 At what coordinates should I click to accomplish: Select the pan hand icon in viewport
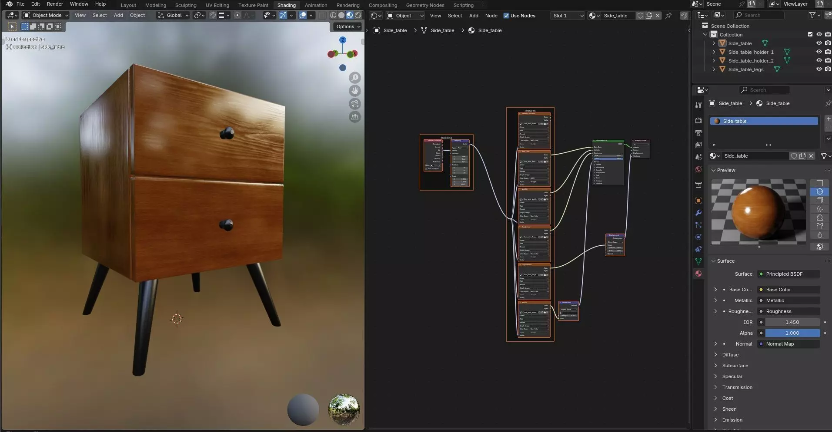coord(355,91)
